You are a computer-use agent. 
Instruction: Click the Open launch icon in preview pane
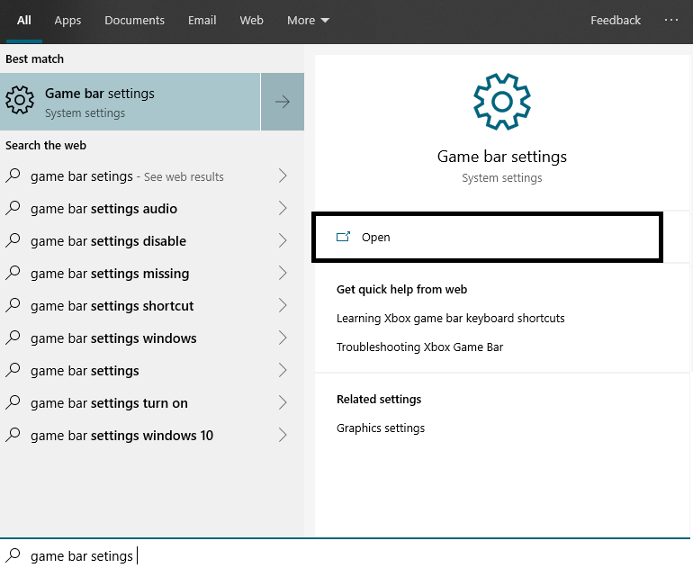[343, 237]
